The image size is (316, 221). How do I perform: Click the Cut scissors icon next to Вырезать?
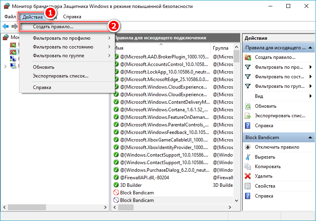point(248,157)
